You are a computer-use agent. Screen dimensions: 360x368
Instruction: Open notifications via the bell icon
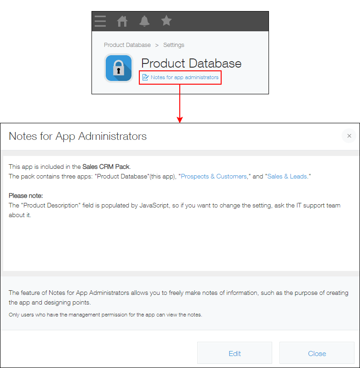(x=144, y=21)
